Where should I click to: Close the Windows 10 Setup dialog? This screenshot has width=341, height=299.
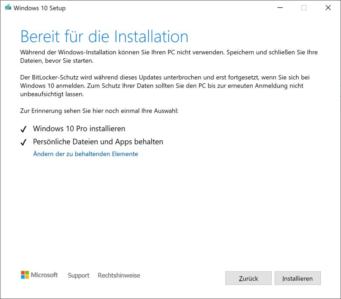pyautogui.click(x=328, y=8)
